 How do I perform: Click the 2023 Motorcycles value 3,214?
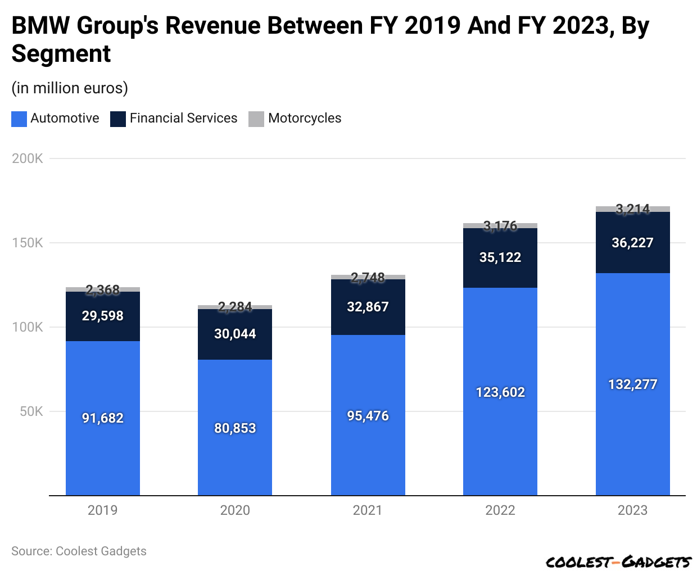(633, 209)
